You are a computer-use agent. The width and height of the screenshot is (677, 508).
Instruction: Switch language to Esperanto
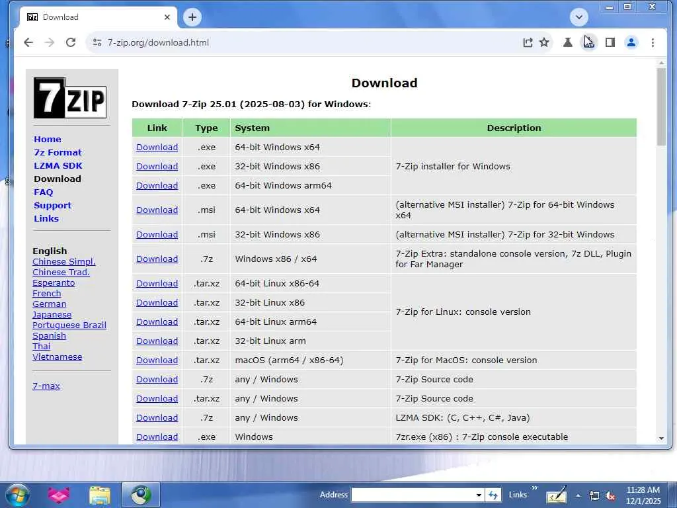coord(54,283)
